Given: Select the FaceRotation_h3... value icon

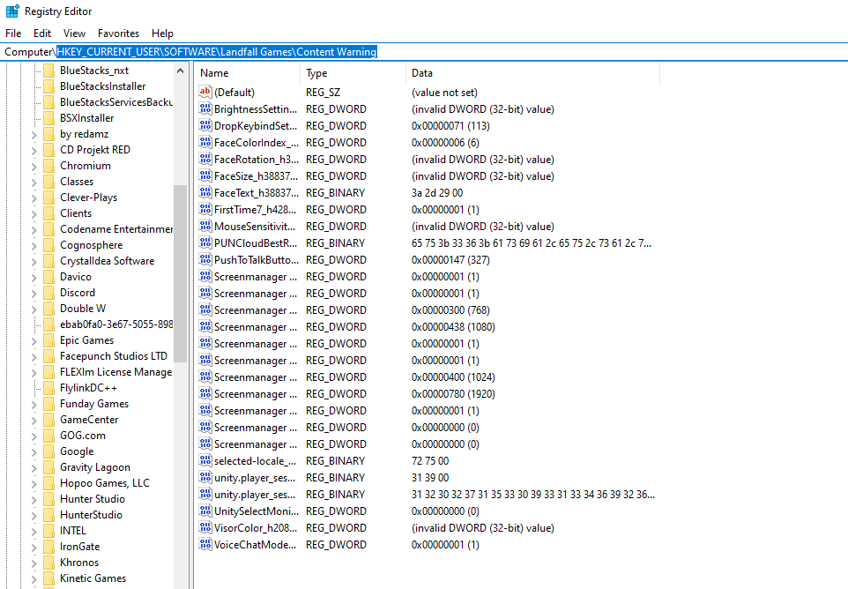Looking at the screenshot, I should 205,159.
